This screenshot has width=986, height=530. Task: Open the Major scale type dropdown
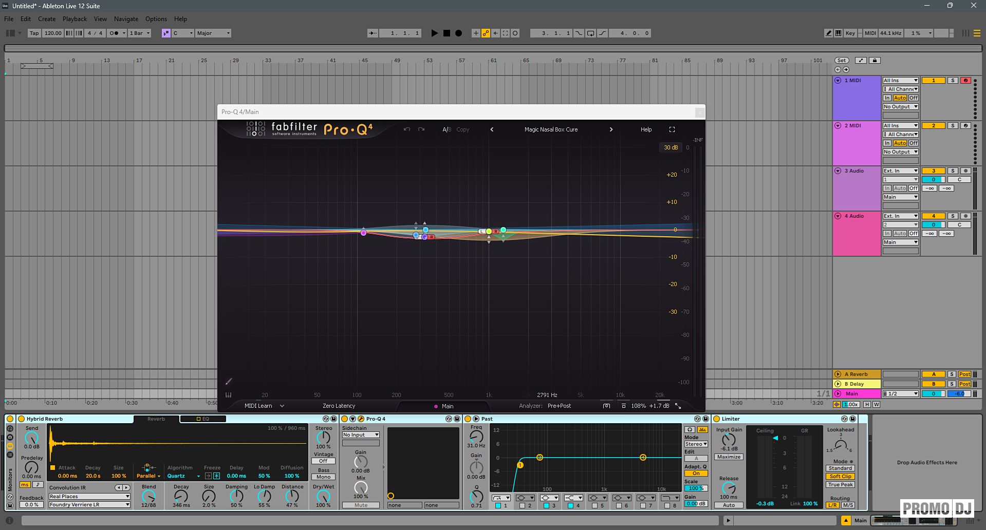(x=213, y=33)
